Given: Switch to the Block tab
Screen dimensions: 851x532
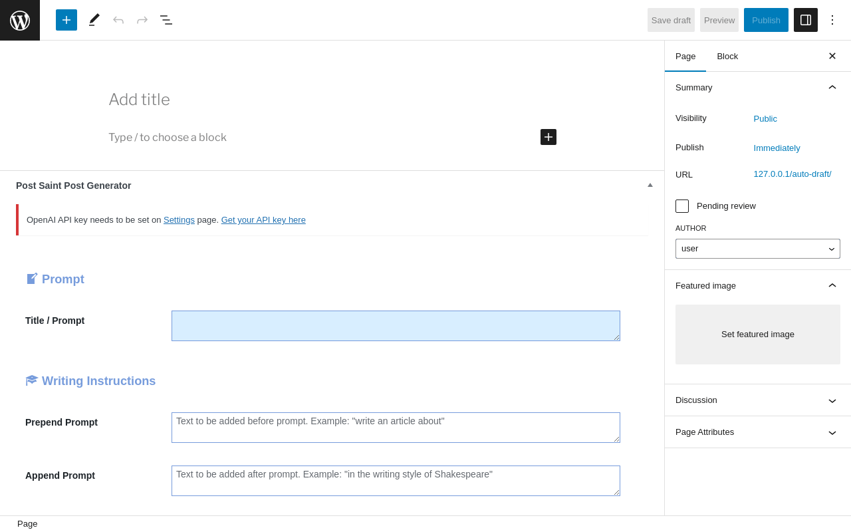Looking at the screenshot, I should point(727,56).
